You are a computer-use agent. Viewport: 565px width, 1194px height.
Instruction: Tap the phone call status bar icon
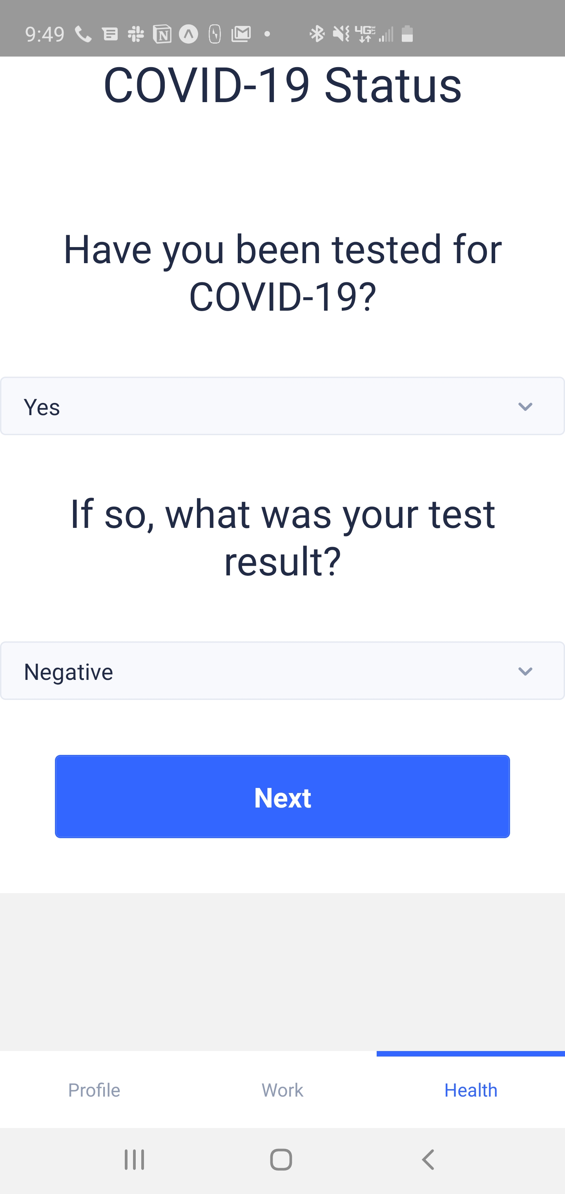tap(83, 34)
